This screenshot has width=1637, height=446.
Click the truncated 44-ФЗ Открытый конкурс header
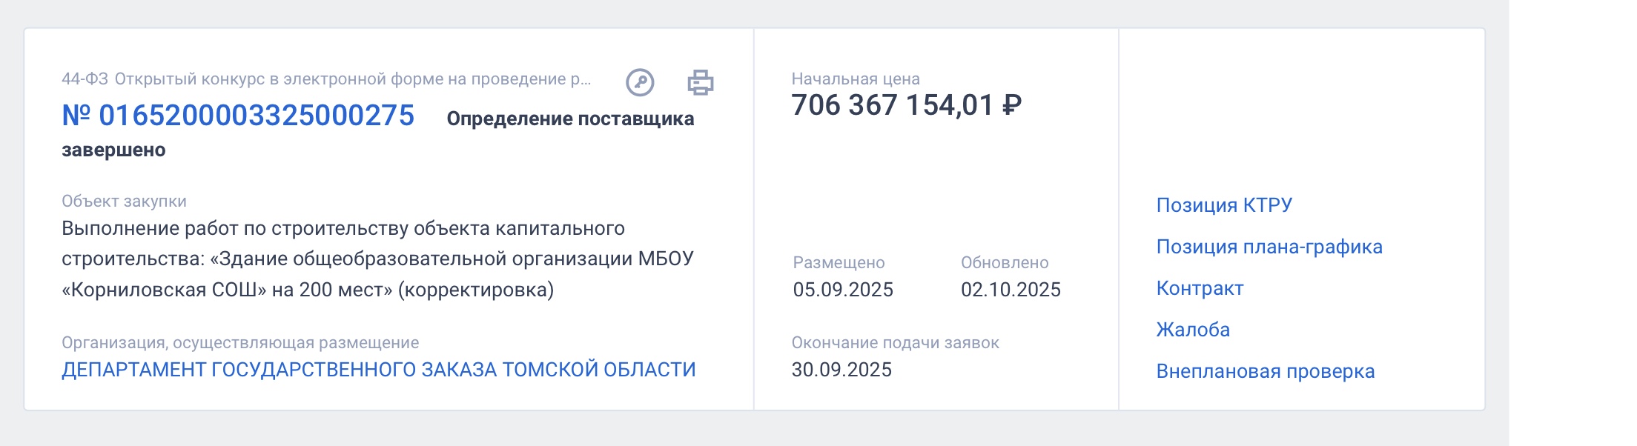pyautogui.click(x=326, y=79)
